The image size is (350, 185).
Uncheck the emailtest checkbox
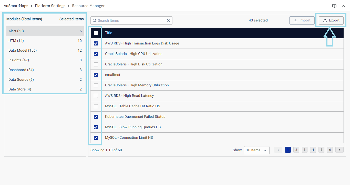click(x=96, y=75)
